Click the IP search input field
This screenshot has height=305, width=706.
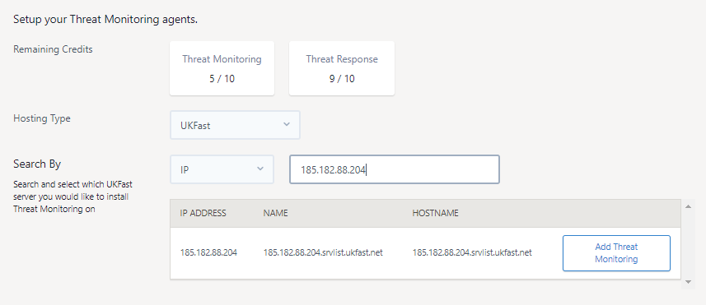click(395, 169)
